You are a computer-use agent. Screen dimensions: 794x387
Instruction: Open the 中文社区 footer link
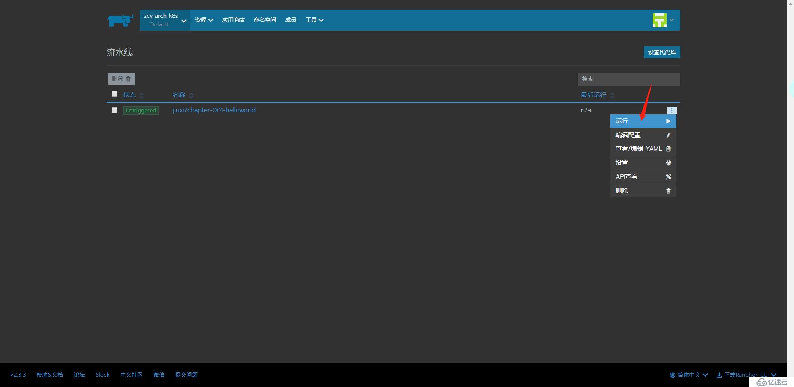click(x=132, y=375)
